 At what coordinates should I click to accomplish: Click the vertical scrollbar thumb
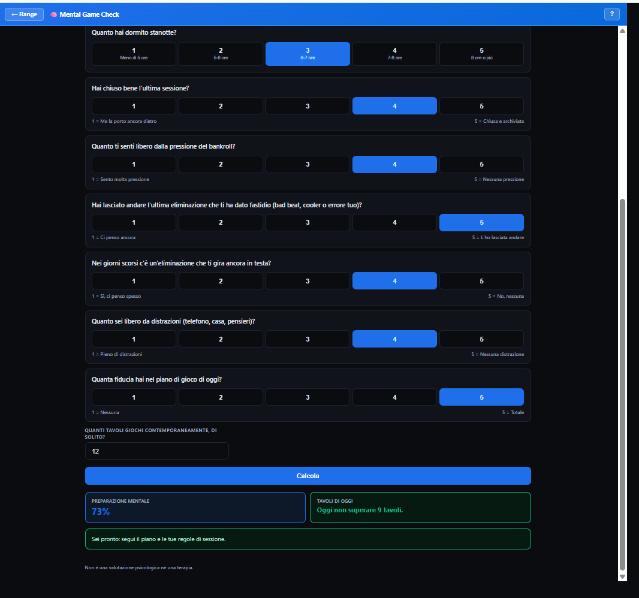(622, 385)
